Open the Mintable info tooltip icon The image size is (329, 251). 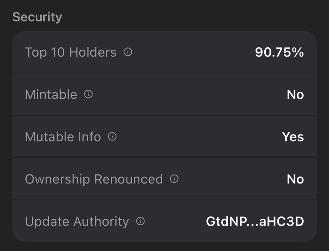tap(89, 94)
